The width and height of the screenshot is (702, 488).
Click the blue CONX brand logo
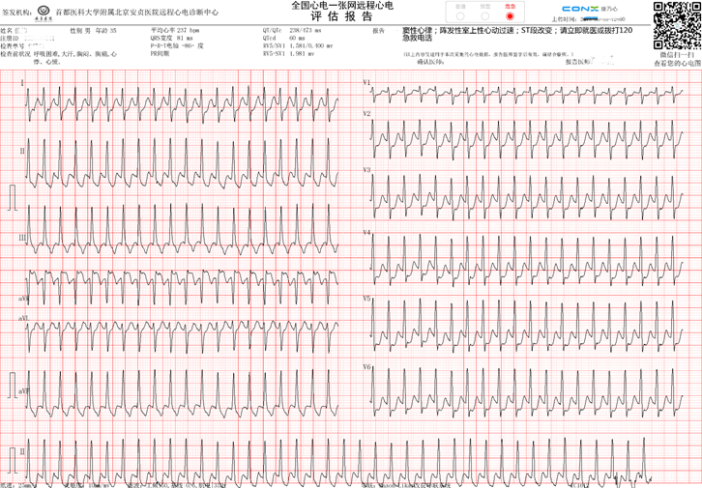(x=580, y=9)
